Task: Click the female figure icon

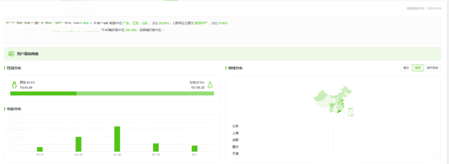Action: [x=210, y=85]
